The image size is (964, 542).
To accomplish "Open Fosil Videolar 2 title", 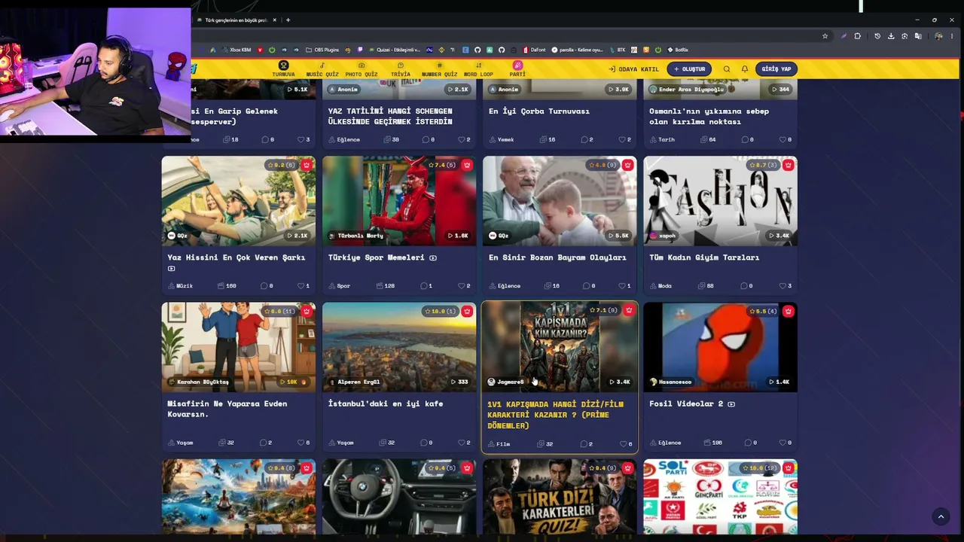I will point(686,403).
